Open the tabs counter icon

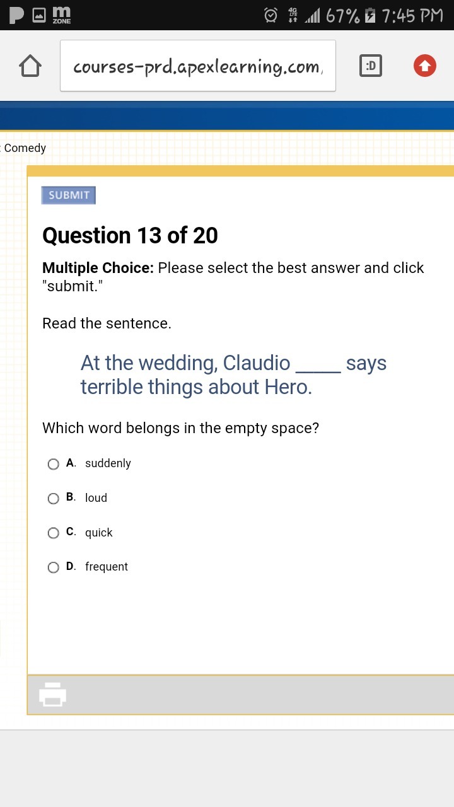[x=371, y=66]
